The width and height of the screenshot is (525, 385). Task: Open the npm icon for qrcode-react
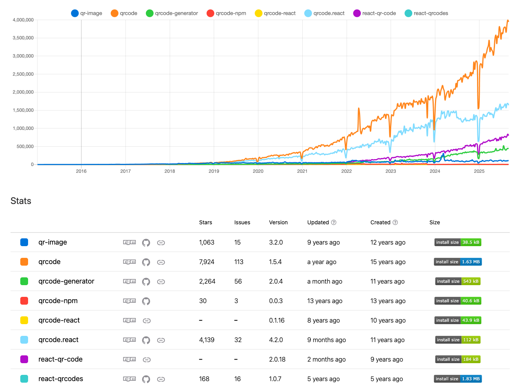point(129,320)
